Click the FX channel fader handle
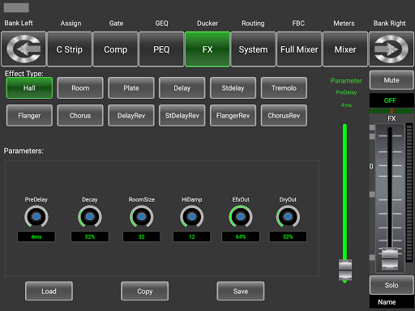This screenshot has height=311, width=415. pyautogui.click(x=390, y=258)
